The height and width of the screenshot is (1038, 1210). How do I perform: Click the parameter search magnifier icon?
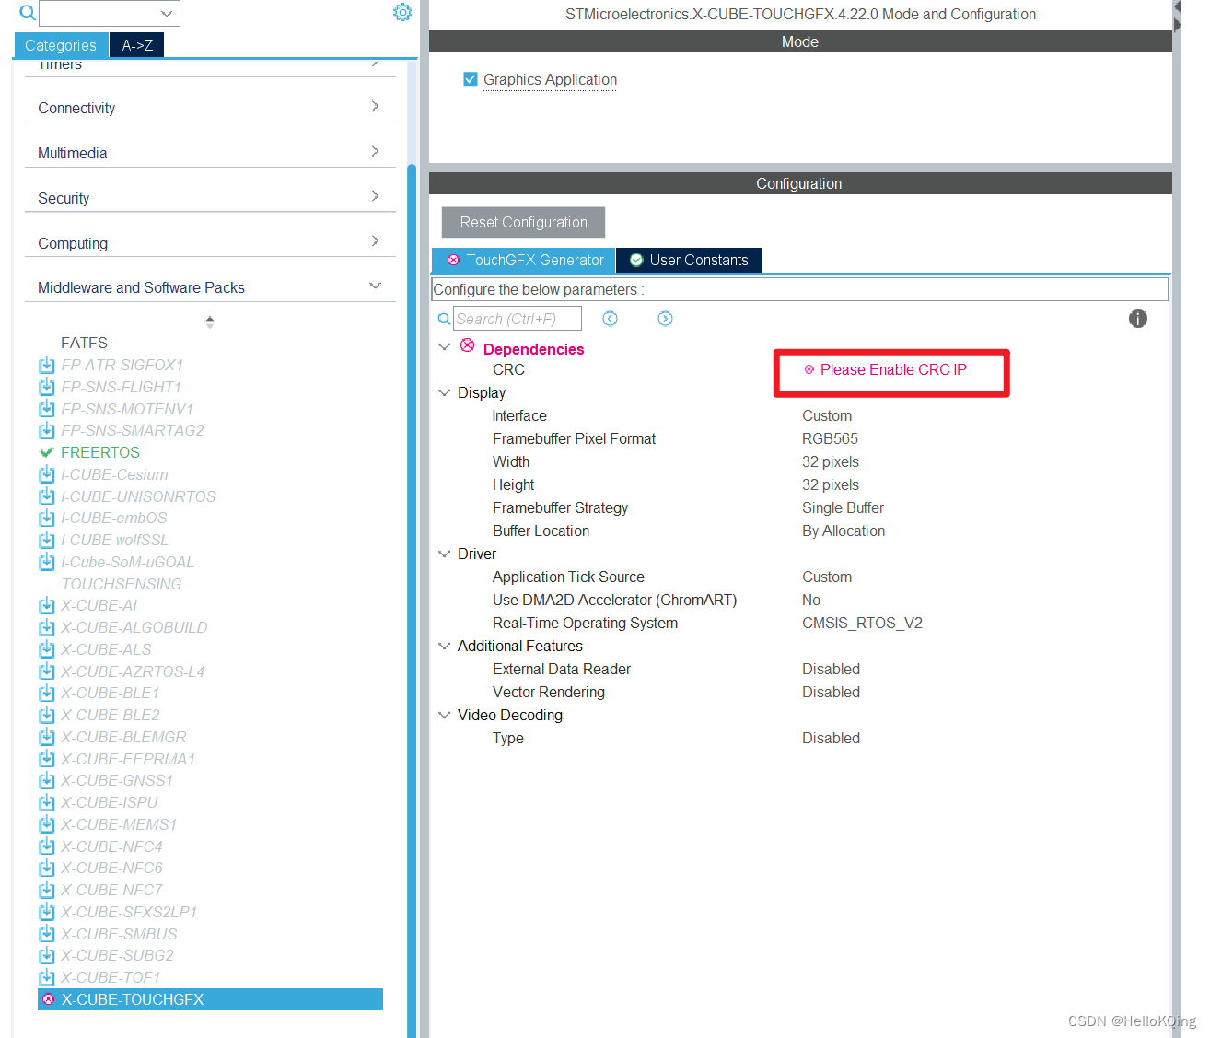click(444, 319)
